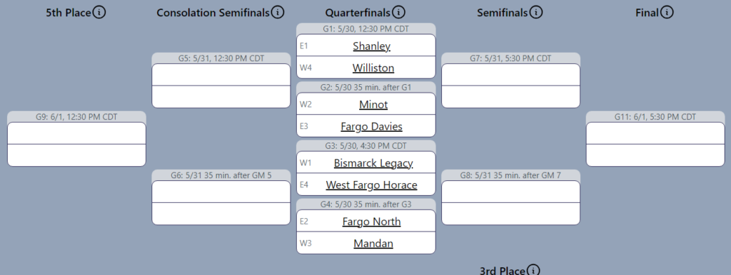Open info icon next to Consolation Semifinals
The image size is (731, 275).
click(x=278, y=12)
